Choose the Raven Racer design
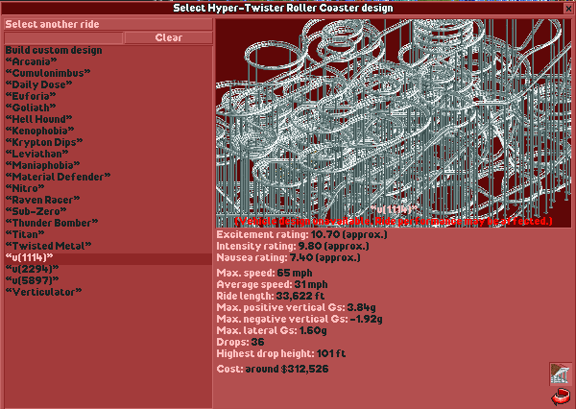 pyautogui.click(x=108, y=200)
